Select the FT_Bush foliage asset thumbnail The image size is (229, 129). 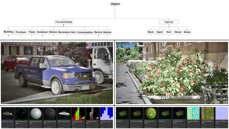pyautogui.click(x=122, y=113)
